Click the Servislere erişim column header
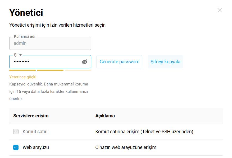Image resolution: width=232 pixels, height=158 pixels. tap(31, 116)
